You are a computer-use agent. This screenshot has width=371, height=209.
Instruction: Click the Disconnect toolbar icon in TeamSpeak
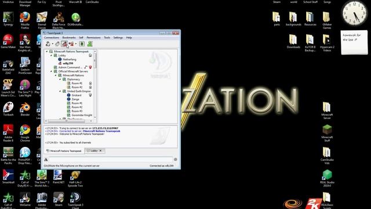coord(57,44)
